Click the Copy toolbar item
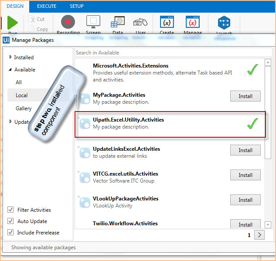276x261 pixels. tap(38, 29)
